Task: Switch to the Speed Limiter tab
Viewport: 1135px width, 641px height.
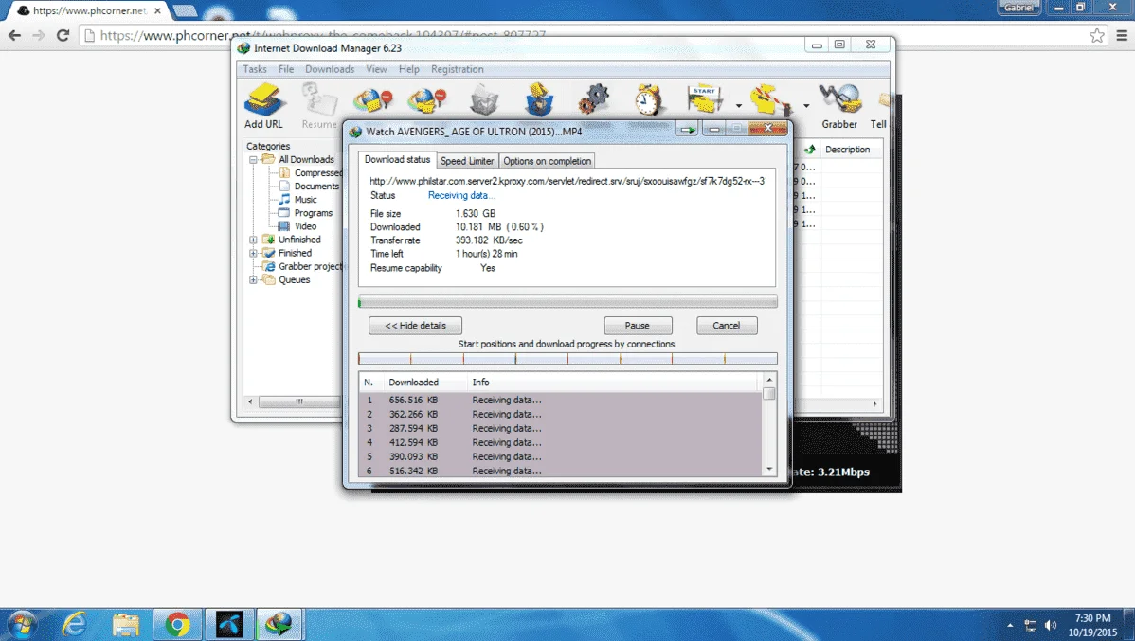Action: (467, 161)
